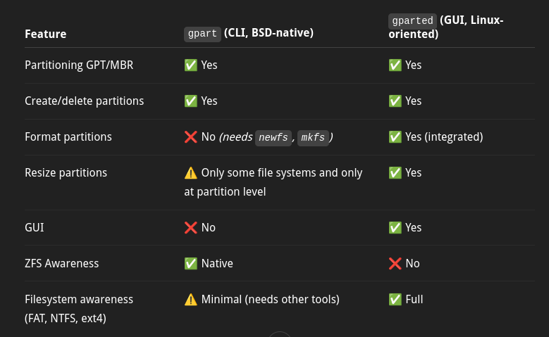549x337 pixels.
Task: Click the gpart code label in header
Action: 202,34
